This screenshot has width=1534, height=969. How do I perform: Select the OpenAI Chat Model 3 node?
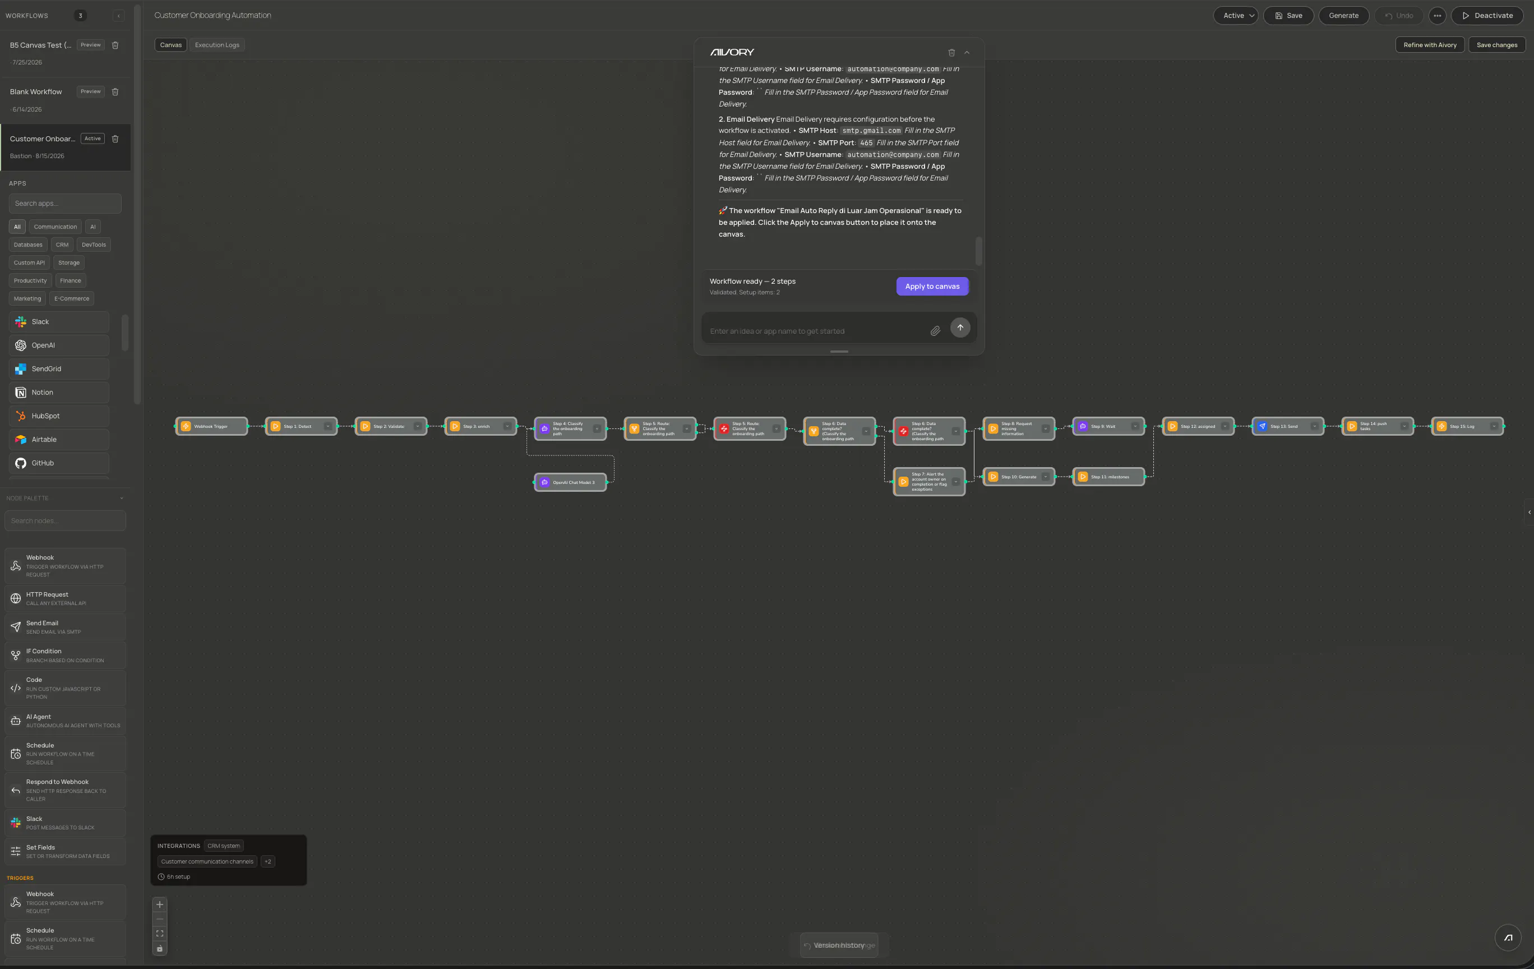pyautogui.click(x=570, y=482)
